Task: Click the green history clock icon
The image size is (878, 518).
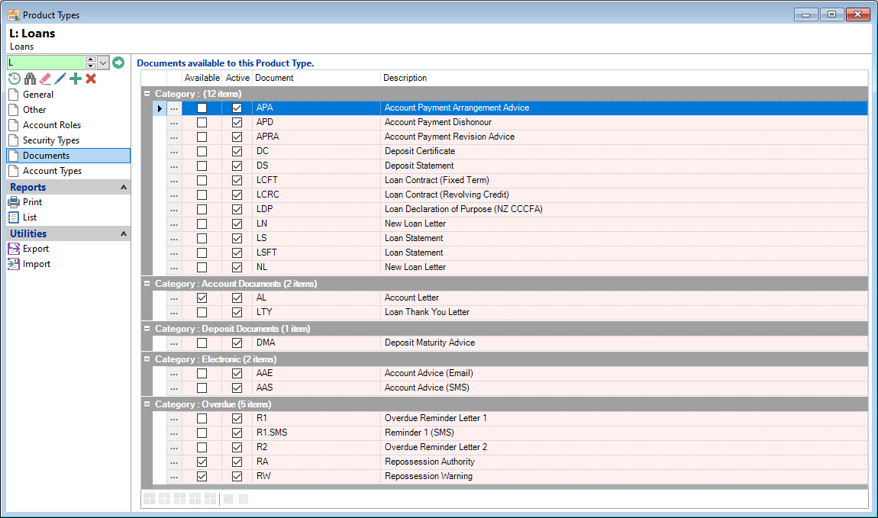Action: point(15,79)
